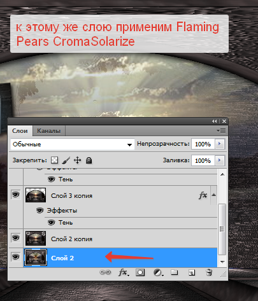Viewport: 258px width, 301px height.
Task: Hide Слой 2 layer visibility
Action: coord(16,257)
